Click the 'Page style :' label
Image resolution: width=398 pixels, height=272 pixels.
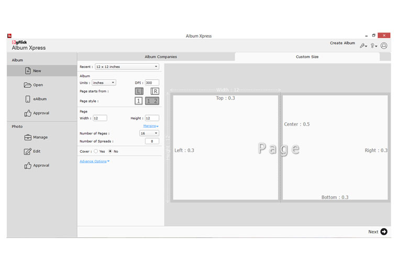[89, 101]
